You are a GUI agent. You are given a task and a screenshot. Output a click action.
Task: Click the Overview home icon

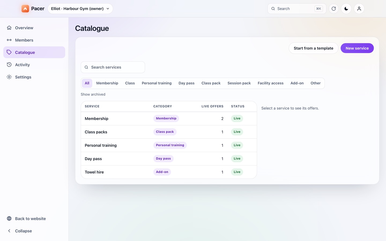pos(9,28)
